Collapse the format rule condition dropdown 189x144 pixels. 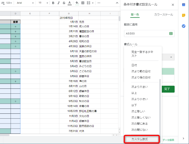tap(171, 57)
